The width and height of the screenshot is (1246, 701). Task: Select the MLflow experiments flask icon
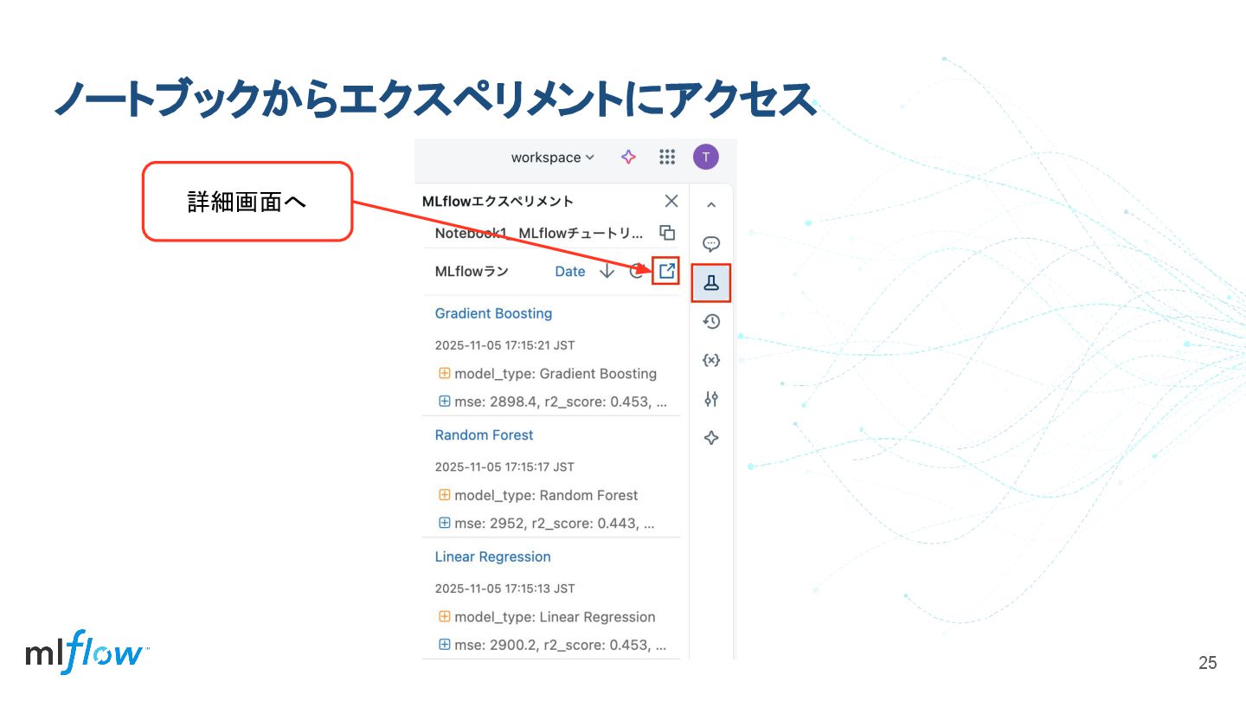[711, 283]
